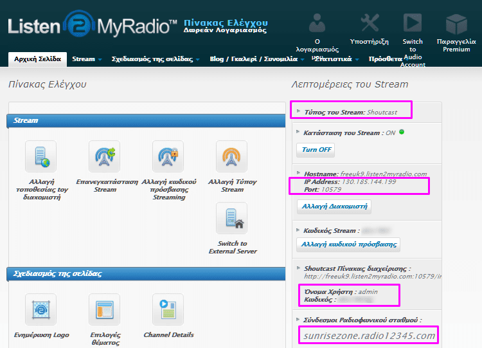The width and height of the screenshot is (482, 348).
Task: Open the freeuk9 Shoutcast admin URL
Action: (x=373, y=277)
